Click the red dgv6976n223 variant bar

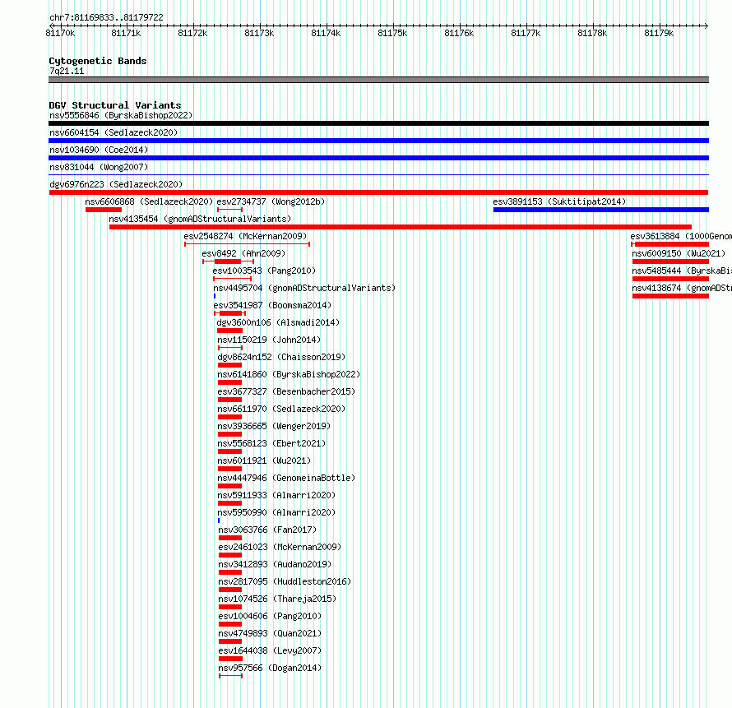tap(378, 192)
